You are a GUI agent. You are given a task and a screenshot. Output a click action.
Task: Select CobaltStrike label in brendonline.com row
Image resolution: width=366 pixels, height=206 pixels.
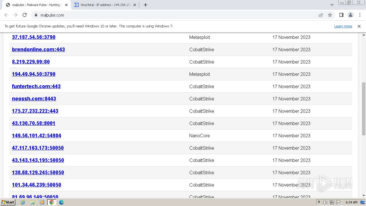(202, 49)
